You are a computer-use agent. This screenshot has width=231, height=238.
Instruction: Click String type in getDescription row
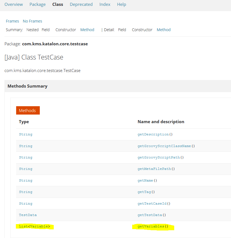pos(26,135)
